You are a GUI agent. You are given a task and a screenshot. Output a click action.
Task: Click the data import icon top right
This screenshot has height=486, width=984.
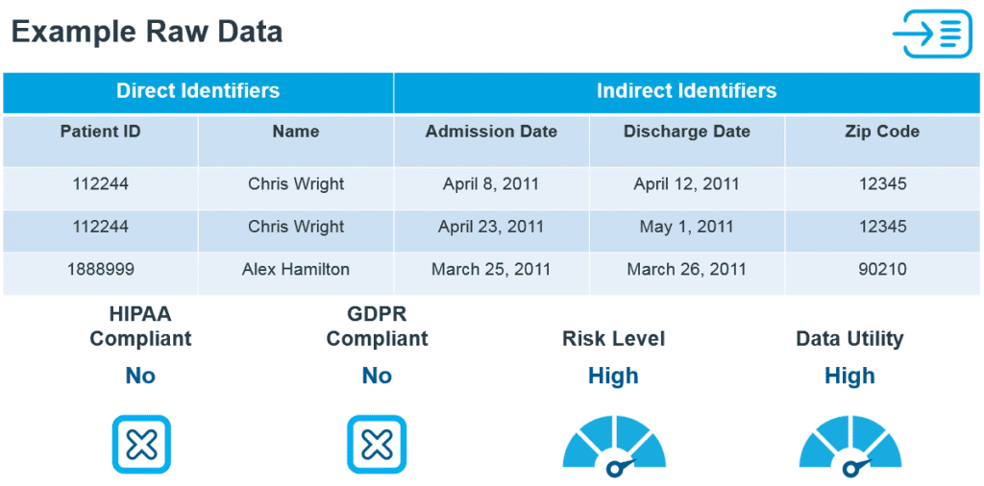pyautogui.click(x=931, y=34)
